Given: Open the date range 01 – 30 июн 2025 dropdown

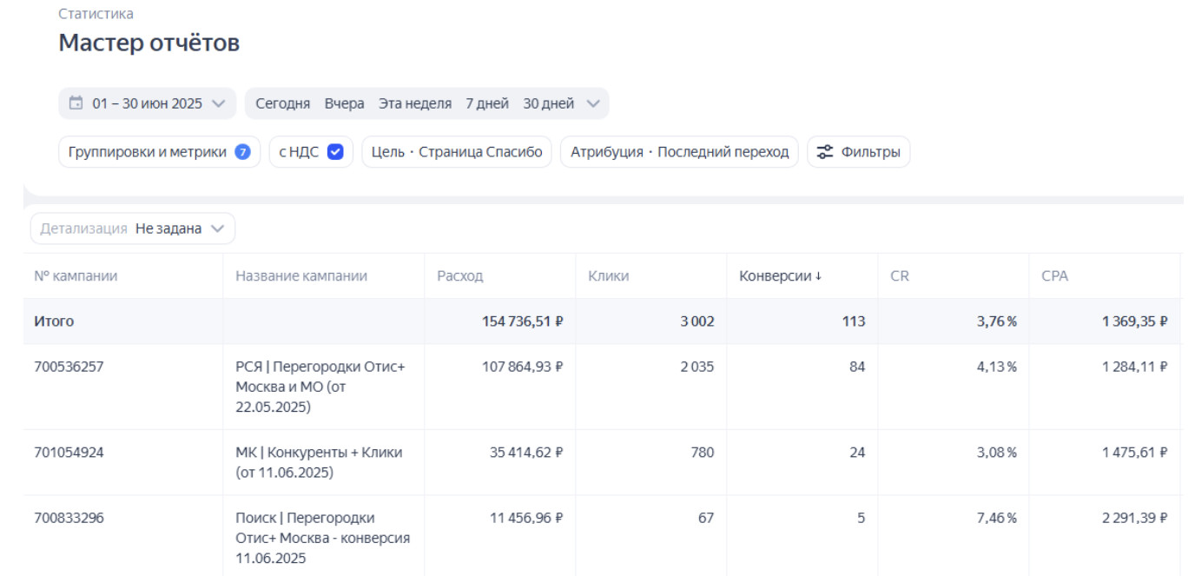Looking at the screenshot, I should point(148,103).
